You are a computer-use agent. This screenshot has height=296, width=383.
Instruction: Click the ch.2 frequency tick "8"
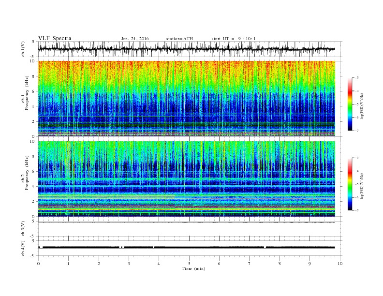pos(34,156)
